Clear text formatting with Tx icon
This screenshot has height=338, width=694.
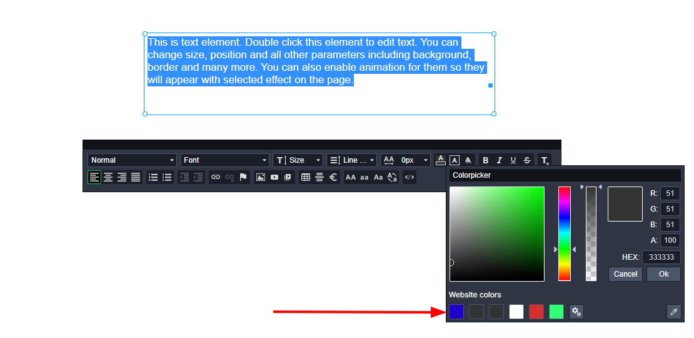tap(545, 160)
